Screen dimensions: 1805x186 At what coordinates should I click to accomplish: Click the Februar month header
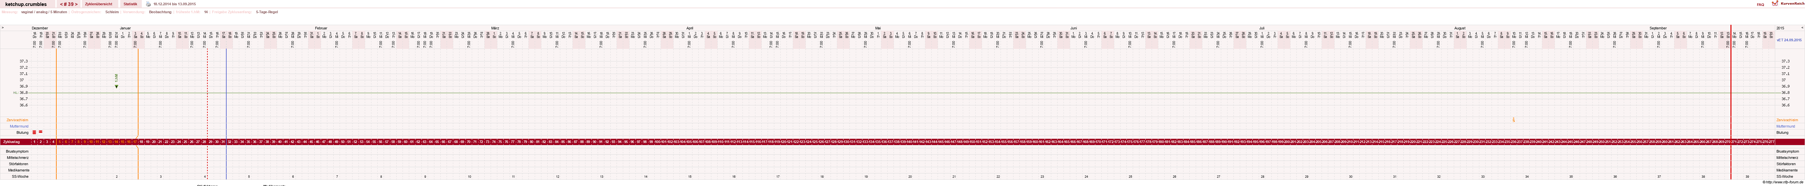pyautogui.click(x=321, y=28)
